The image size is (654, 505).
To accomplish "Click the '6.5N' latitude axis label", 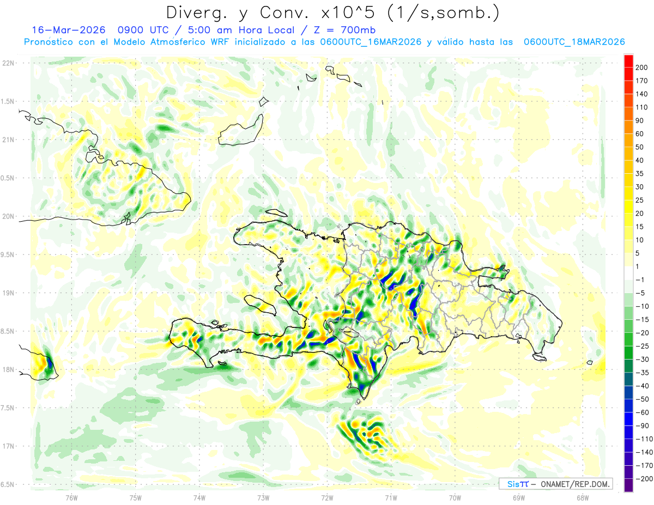I will 8,484.
